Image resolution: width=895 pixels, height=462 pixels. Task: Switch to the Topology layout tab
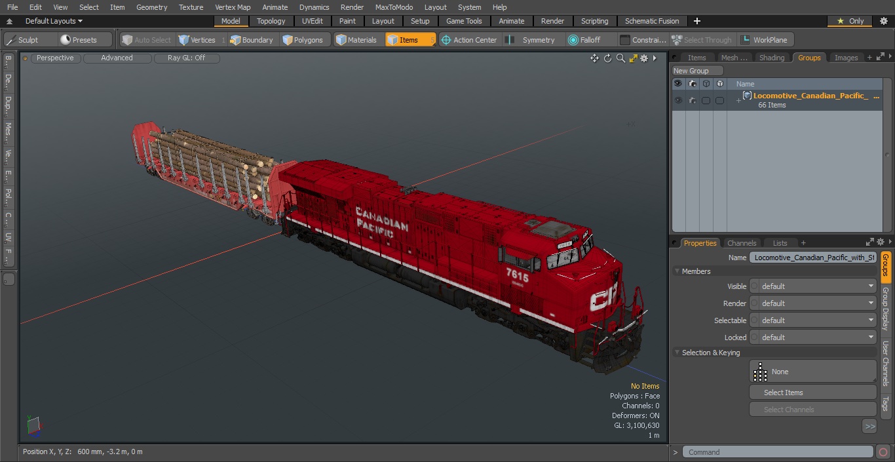[x=271, y=21]
